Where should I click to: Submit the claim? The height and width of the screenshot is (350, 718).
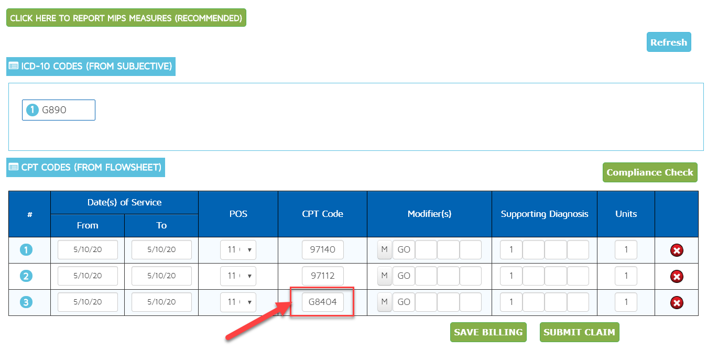tap(579, 332)
